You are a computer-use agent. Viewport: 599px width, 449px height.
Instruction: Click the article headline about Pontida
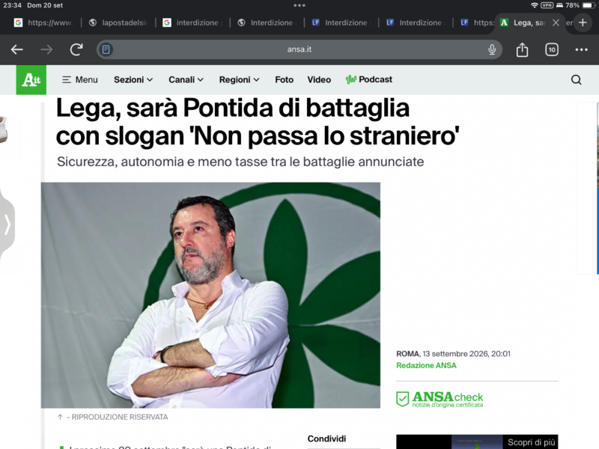pyautogui.click(x=258, y=122)
